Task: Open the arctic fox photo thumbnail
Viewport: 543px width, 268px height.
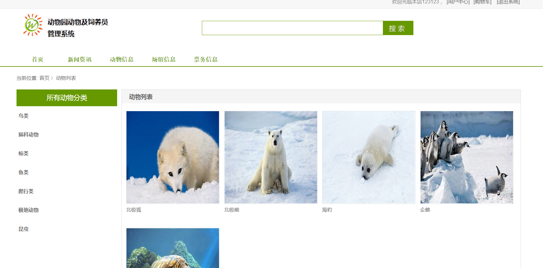Action: [x=173, y=157]
